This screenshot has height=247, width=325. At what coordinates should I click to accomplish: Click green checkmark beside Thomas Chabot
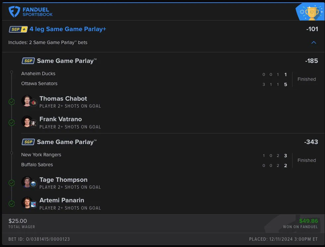point(12,102)
